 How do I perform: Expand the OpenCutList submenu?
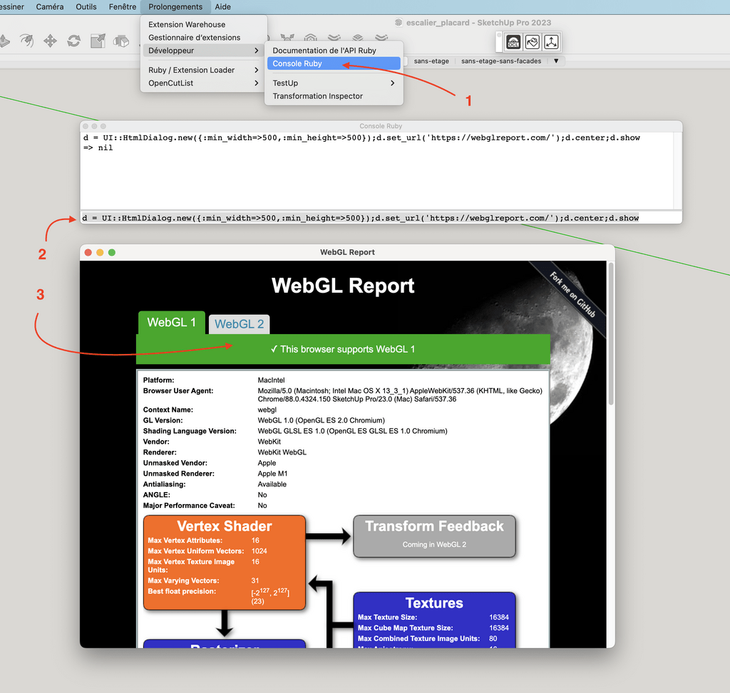(204, 83)
